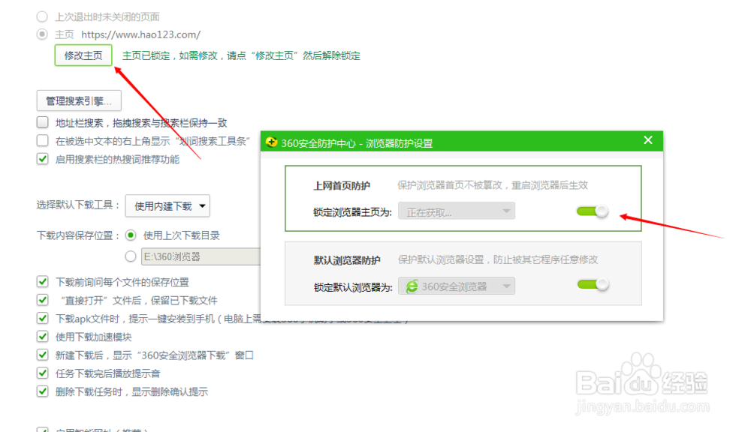Disable 任务下载完后播放提示音
Viewport: 751px width, 432px height.
coord(43,373)
